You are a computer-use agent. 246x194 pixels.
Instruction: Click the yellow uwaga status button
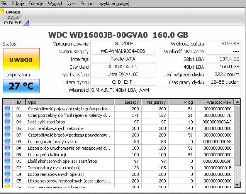21,59
